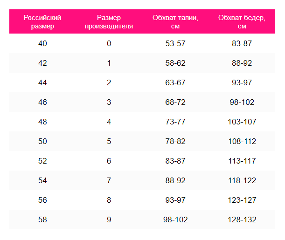Select Russian size 58 cell
The image size is (285, 240).
[x=42, y=219]
